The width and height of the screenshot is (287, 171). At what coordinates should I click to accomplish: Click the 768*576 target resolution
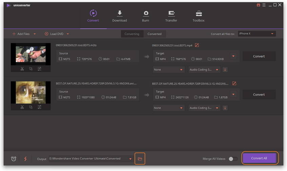pyautogui.click(x=181, y=59)
